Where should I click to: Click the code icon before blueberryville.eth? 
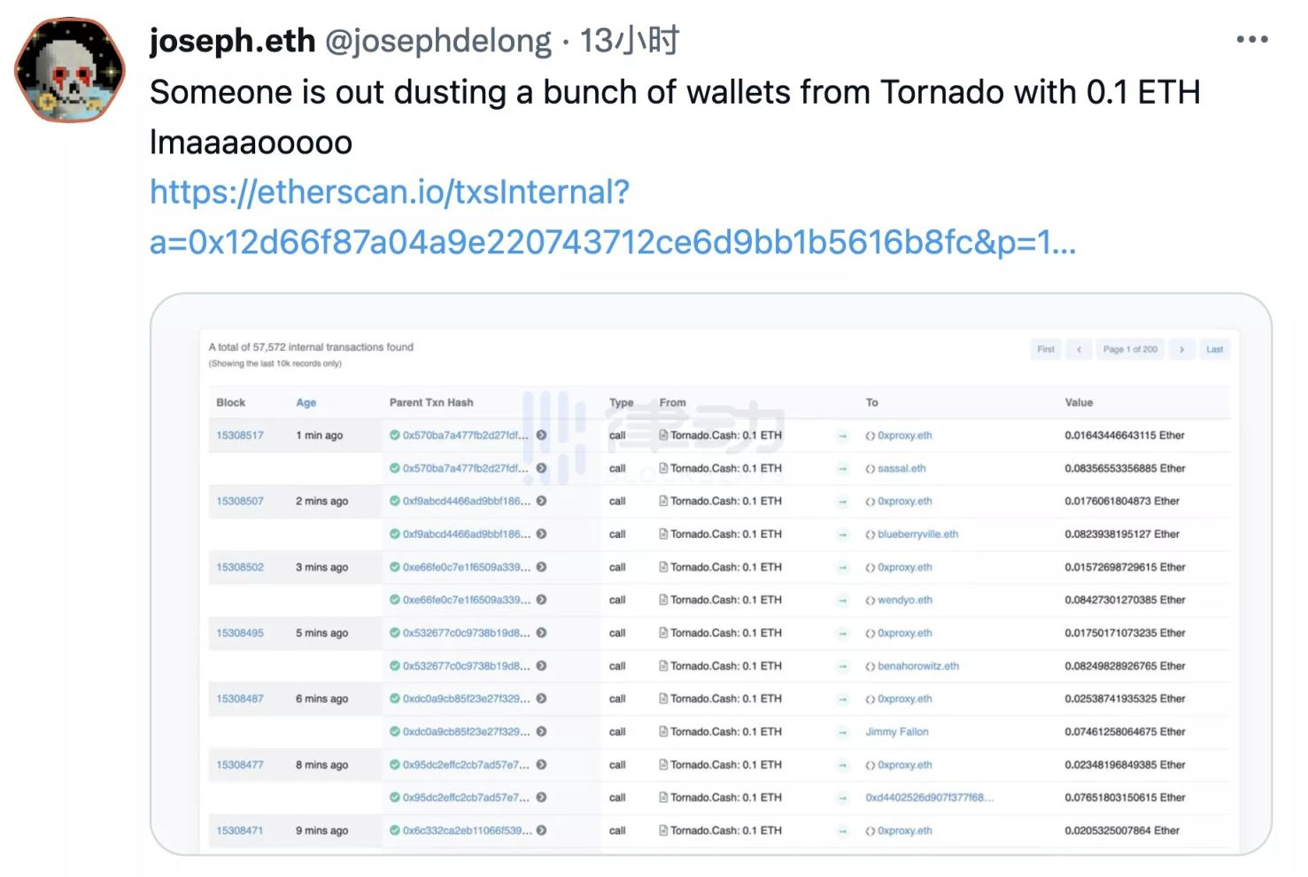[x=871, y=534]
